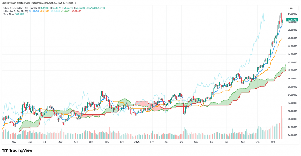Click the 40.00000 level on the price axis
Viewport: 301px width, 156px height.
click(292, 70)
